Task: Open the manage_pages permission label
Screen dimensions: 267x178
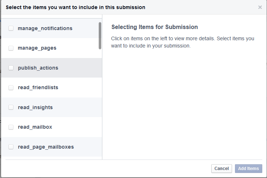Action: point(37,48)
